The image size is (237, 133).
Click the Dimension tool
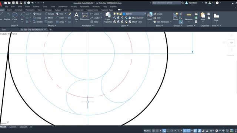pyautogui.click(x=85, y=16)
